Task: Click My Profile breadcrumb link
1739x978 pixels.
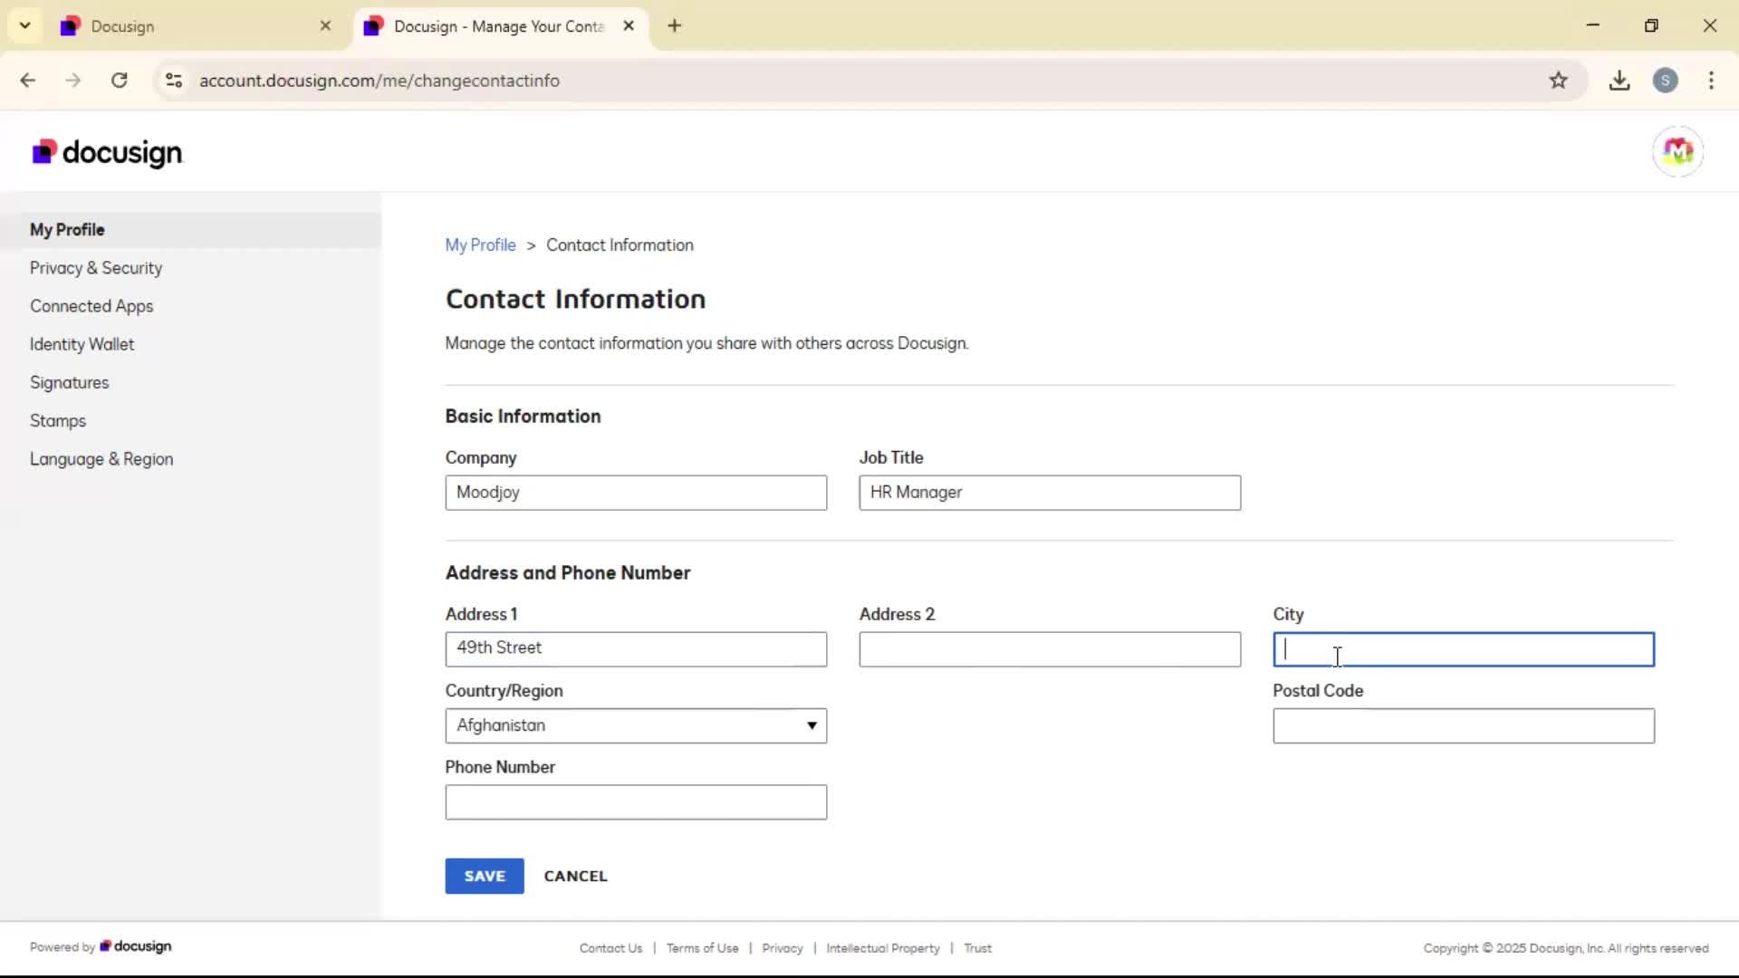Action: point(480,245)
